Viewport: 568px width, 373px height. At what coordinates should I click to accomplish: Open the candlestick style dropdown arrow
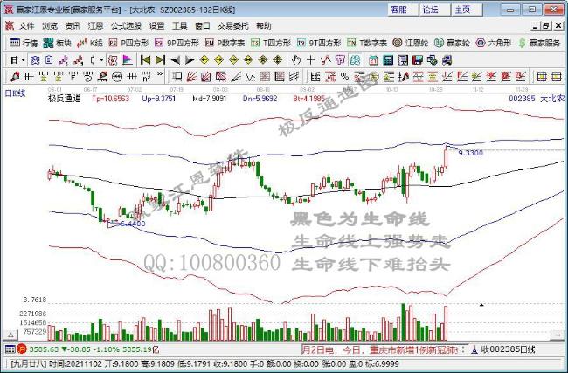(101, 60)
